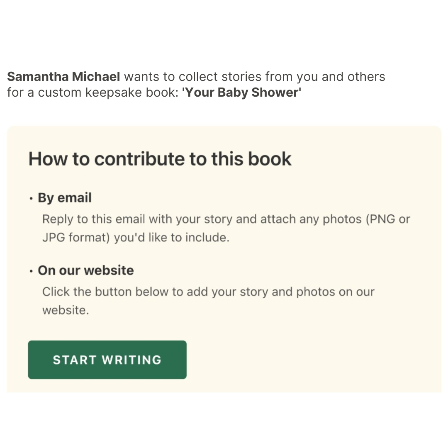
Task: Click the empty cream area right of START WRITING
Action: [x=311, y=360]
